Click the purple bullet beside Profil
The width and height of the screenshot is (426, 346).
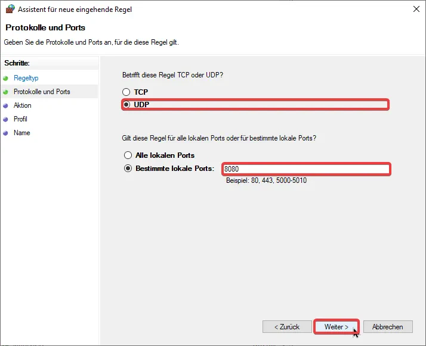[x=5, y=119]
